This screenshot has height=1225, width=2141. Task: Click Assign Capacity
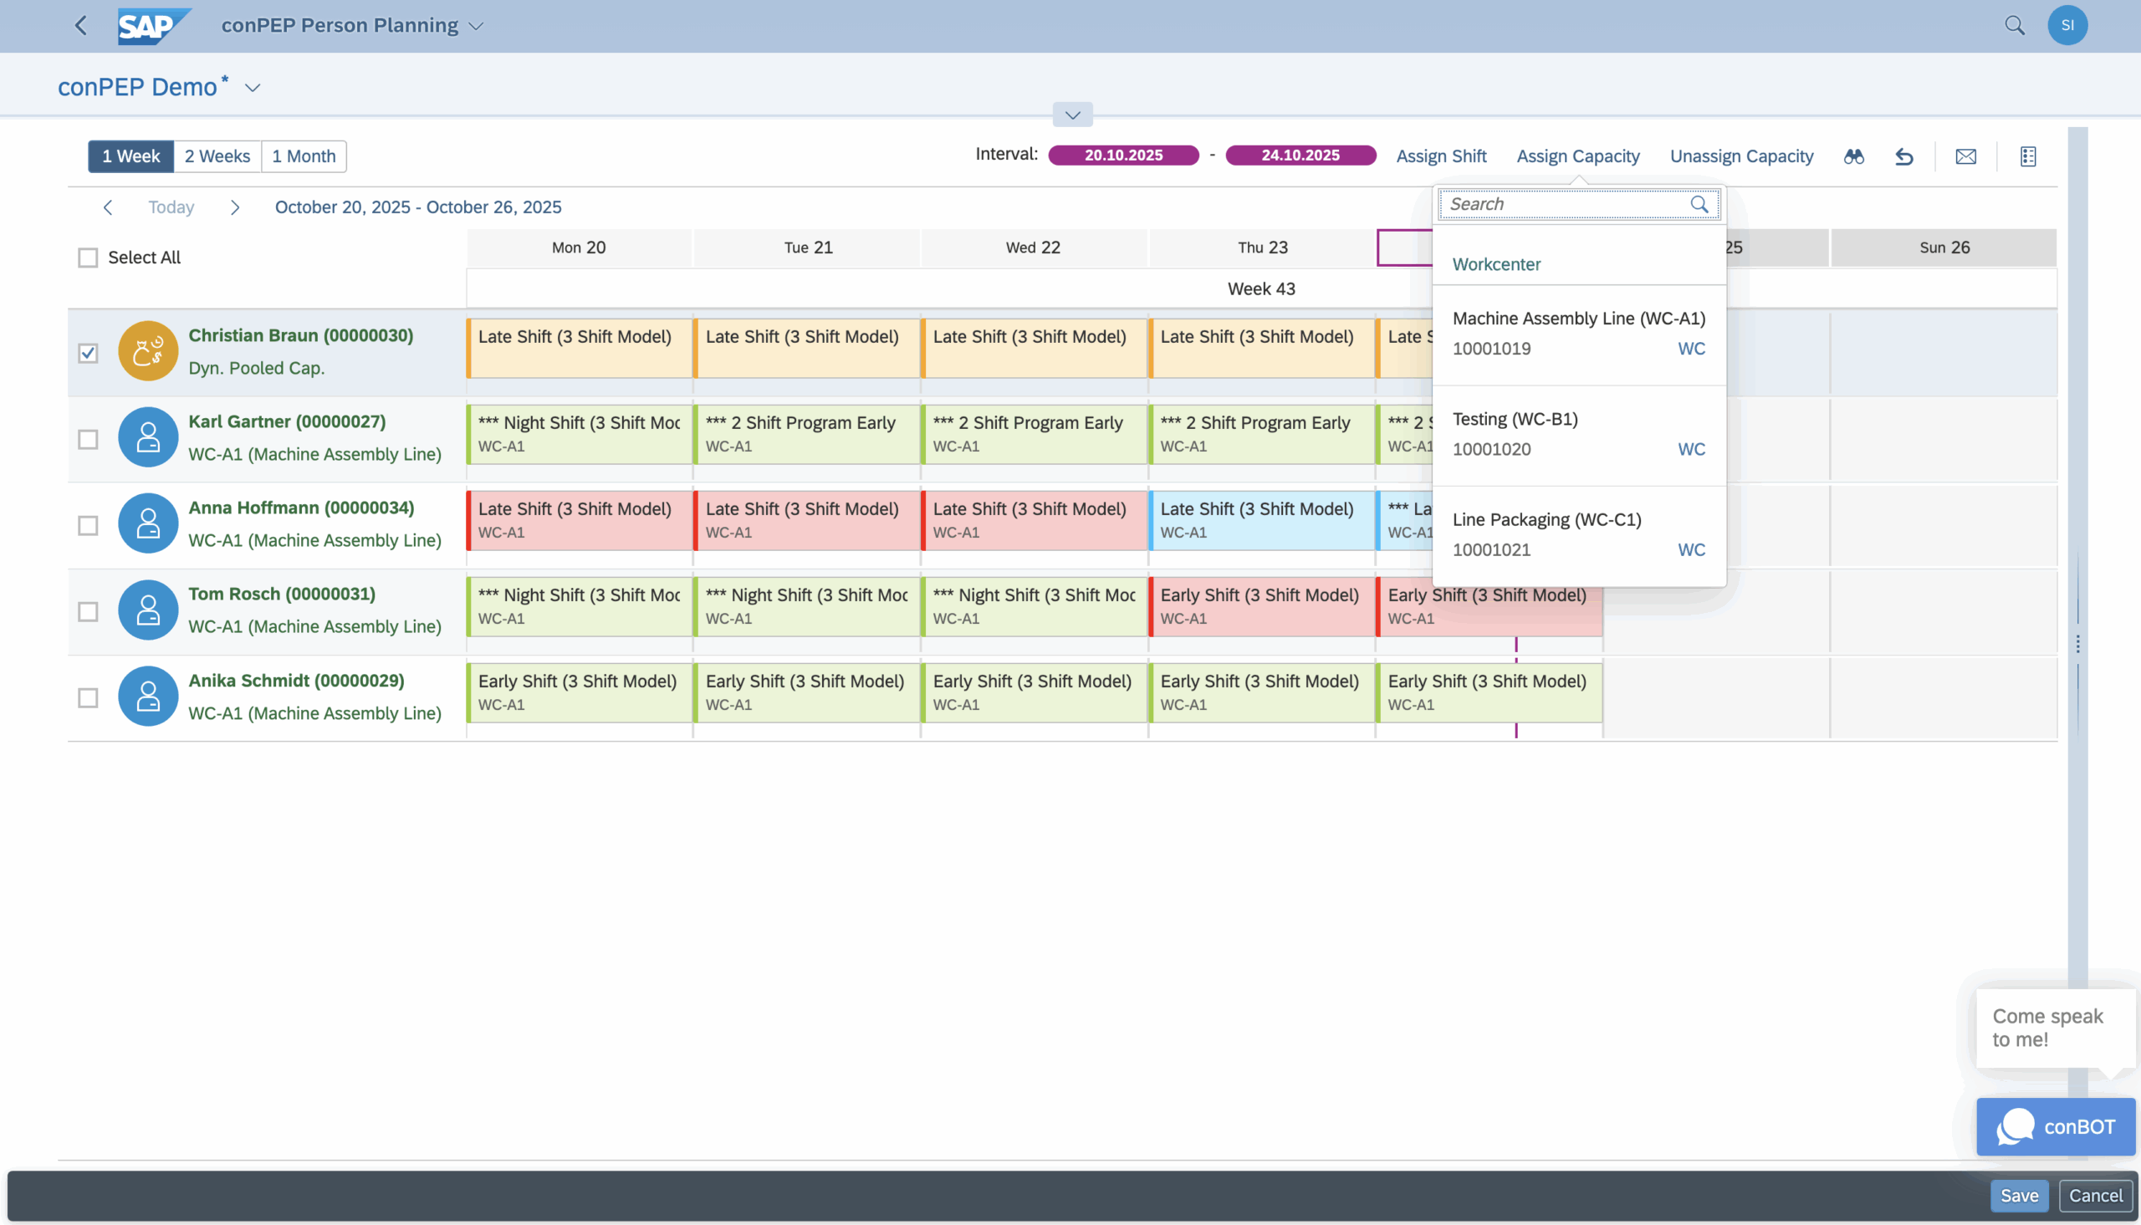pyautogui.click(x=1577, y=156)
